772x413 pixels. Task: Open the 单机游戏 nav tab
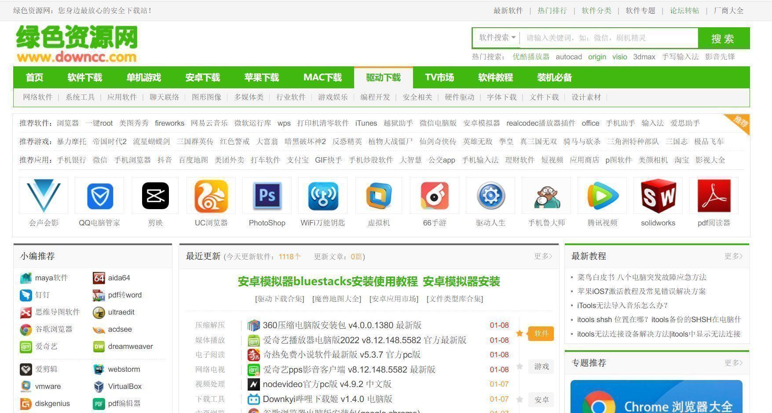tap(143, 78)
